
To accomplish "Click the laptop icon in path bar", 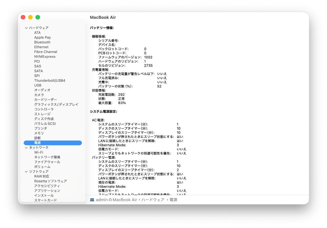I will (92, 200).
